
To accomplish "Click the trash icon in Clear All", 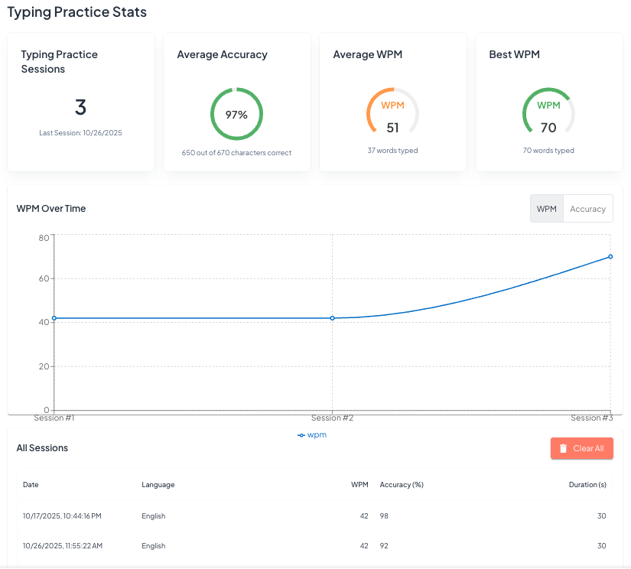I will tap(563, 449).
